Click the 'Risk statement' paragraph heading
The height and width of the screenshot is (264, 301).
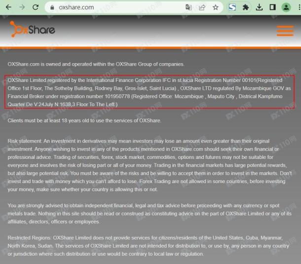(x=25, y=141)
